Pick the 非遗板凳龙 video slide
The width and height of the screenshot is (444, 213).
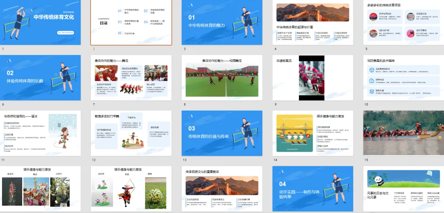point(313,78)
